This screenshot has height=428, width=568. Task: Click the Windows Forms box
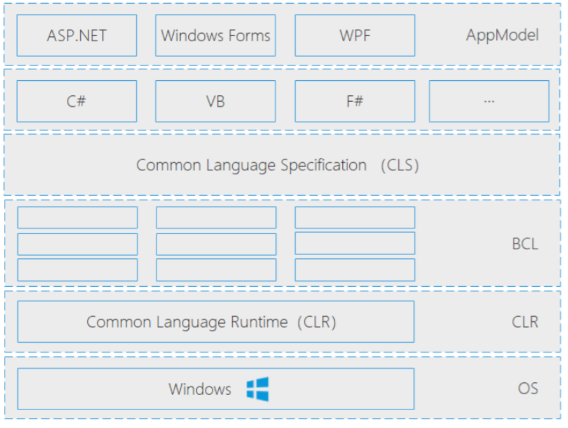point(216,35)
